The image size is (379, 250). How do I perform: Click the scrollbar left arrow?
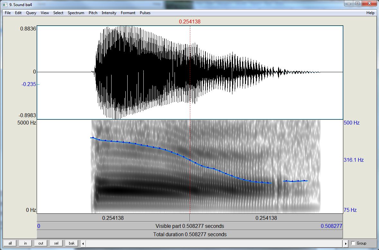coord(83,244)
